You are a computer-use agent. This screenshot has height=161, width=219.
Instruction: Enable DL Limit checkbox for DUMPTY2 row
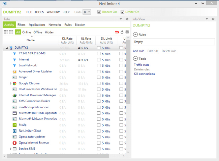(x=99, y=48)
